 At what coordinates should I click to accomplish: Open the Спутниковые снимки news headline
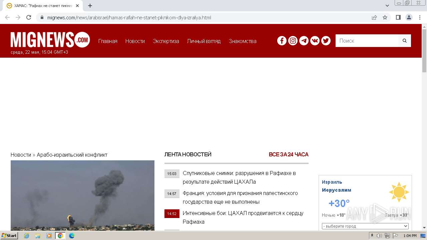click(x=239, y=177)
